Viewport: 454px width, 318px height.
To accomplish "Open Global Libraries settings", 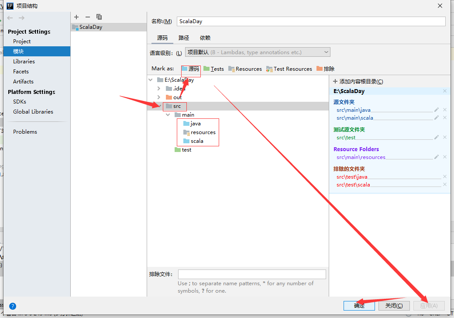I will point(33,112).
